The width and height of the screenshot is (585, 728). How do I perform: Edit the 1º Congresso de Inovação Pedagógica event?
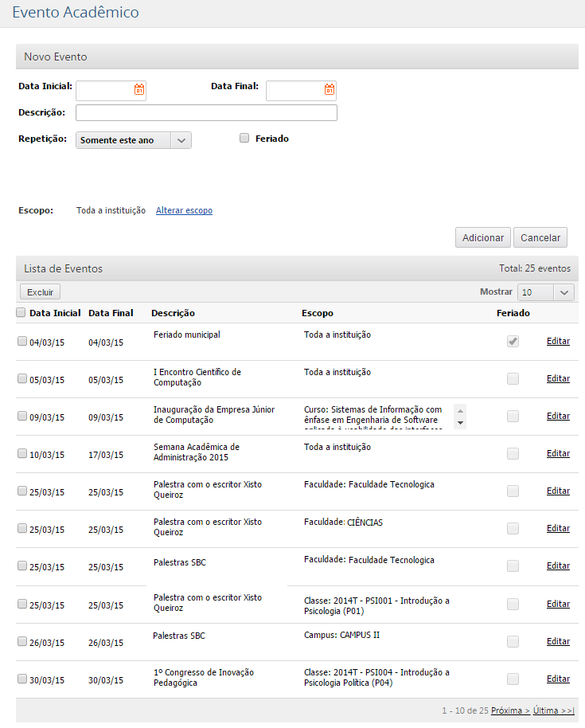[558, 679]
